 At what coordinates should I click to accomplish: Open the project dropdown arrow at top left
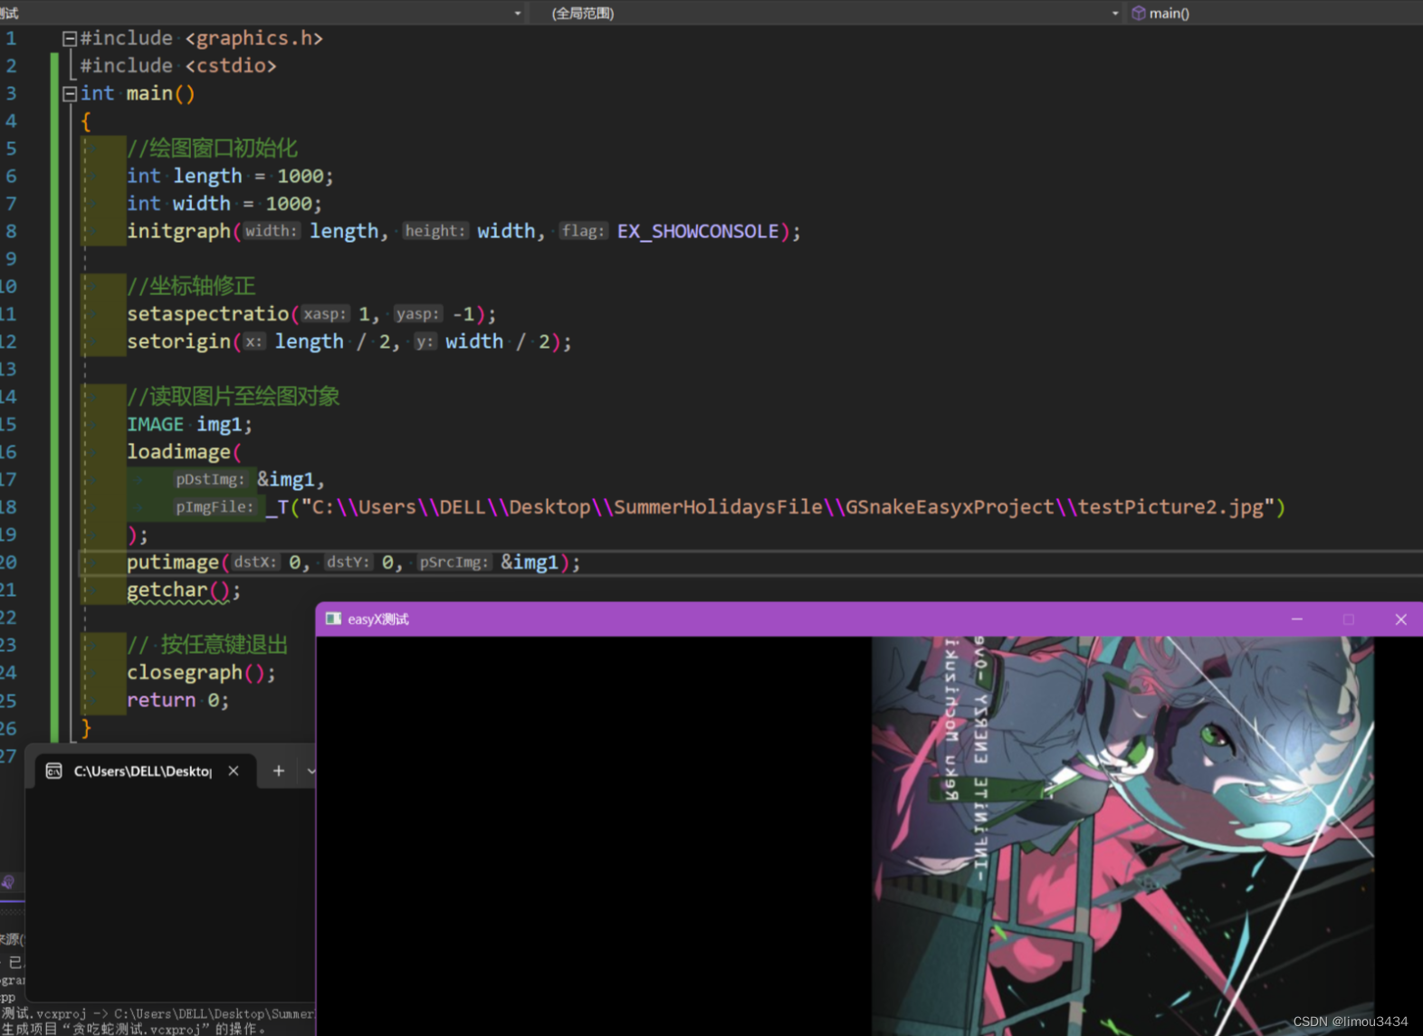[x=517, y=14]
